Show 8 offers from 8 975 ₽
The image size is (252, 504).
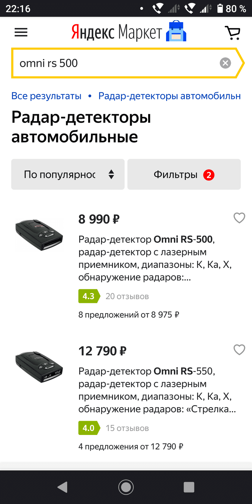click(x=129, y=315)
